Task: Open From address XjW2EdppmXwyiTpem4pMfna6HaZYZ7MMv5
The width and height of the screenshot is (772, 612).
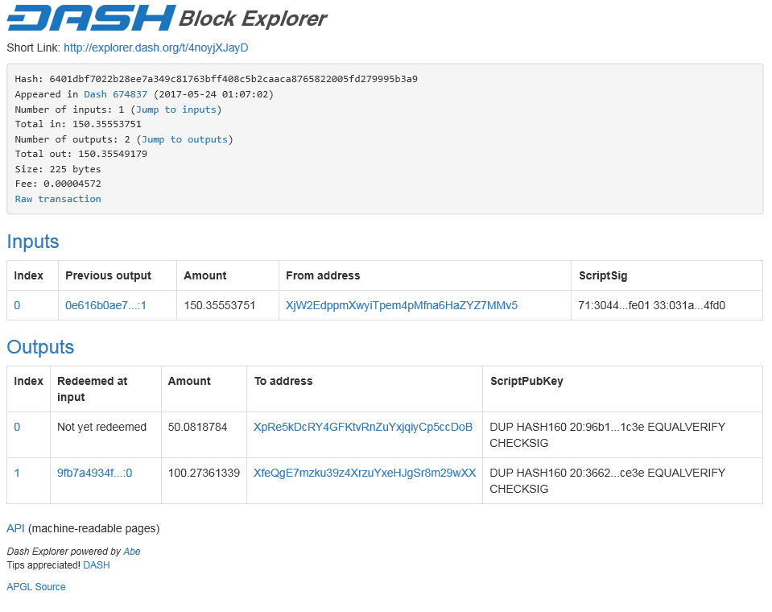Action: point(401,305)
